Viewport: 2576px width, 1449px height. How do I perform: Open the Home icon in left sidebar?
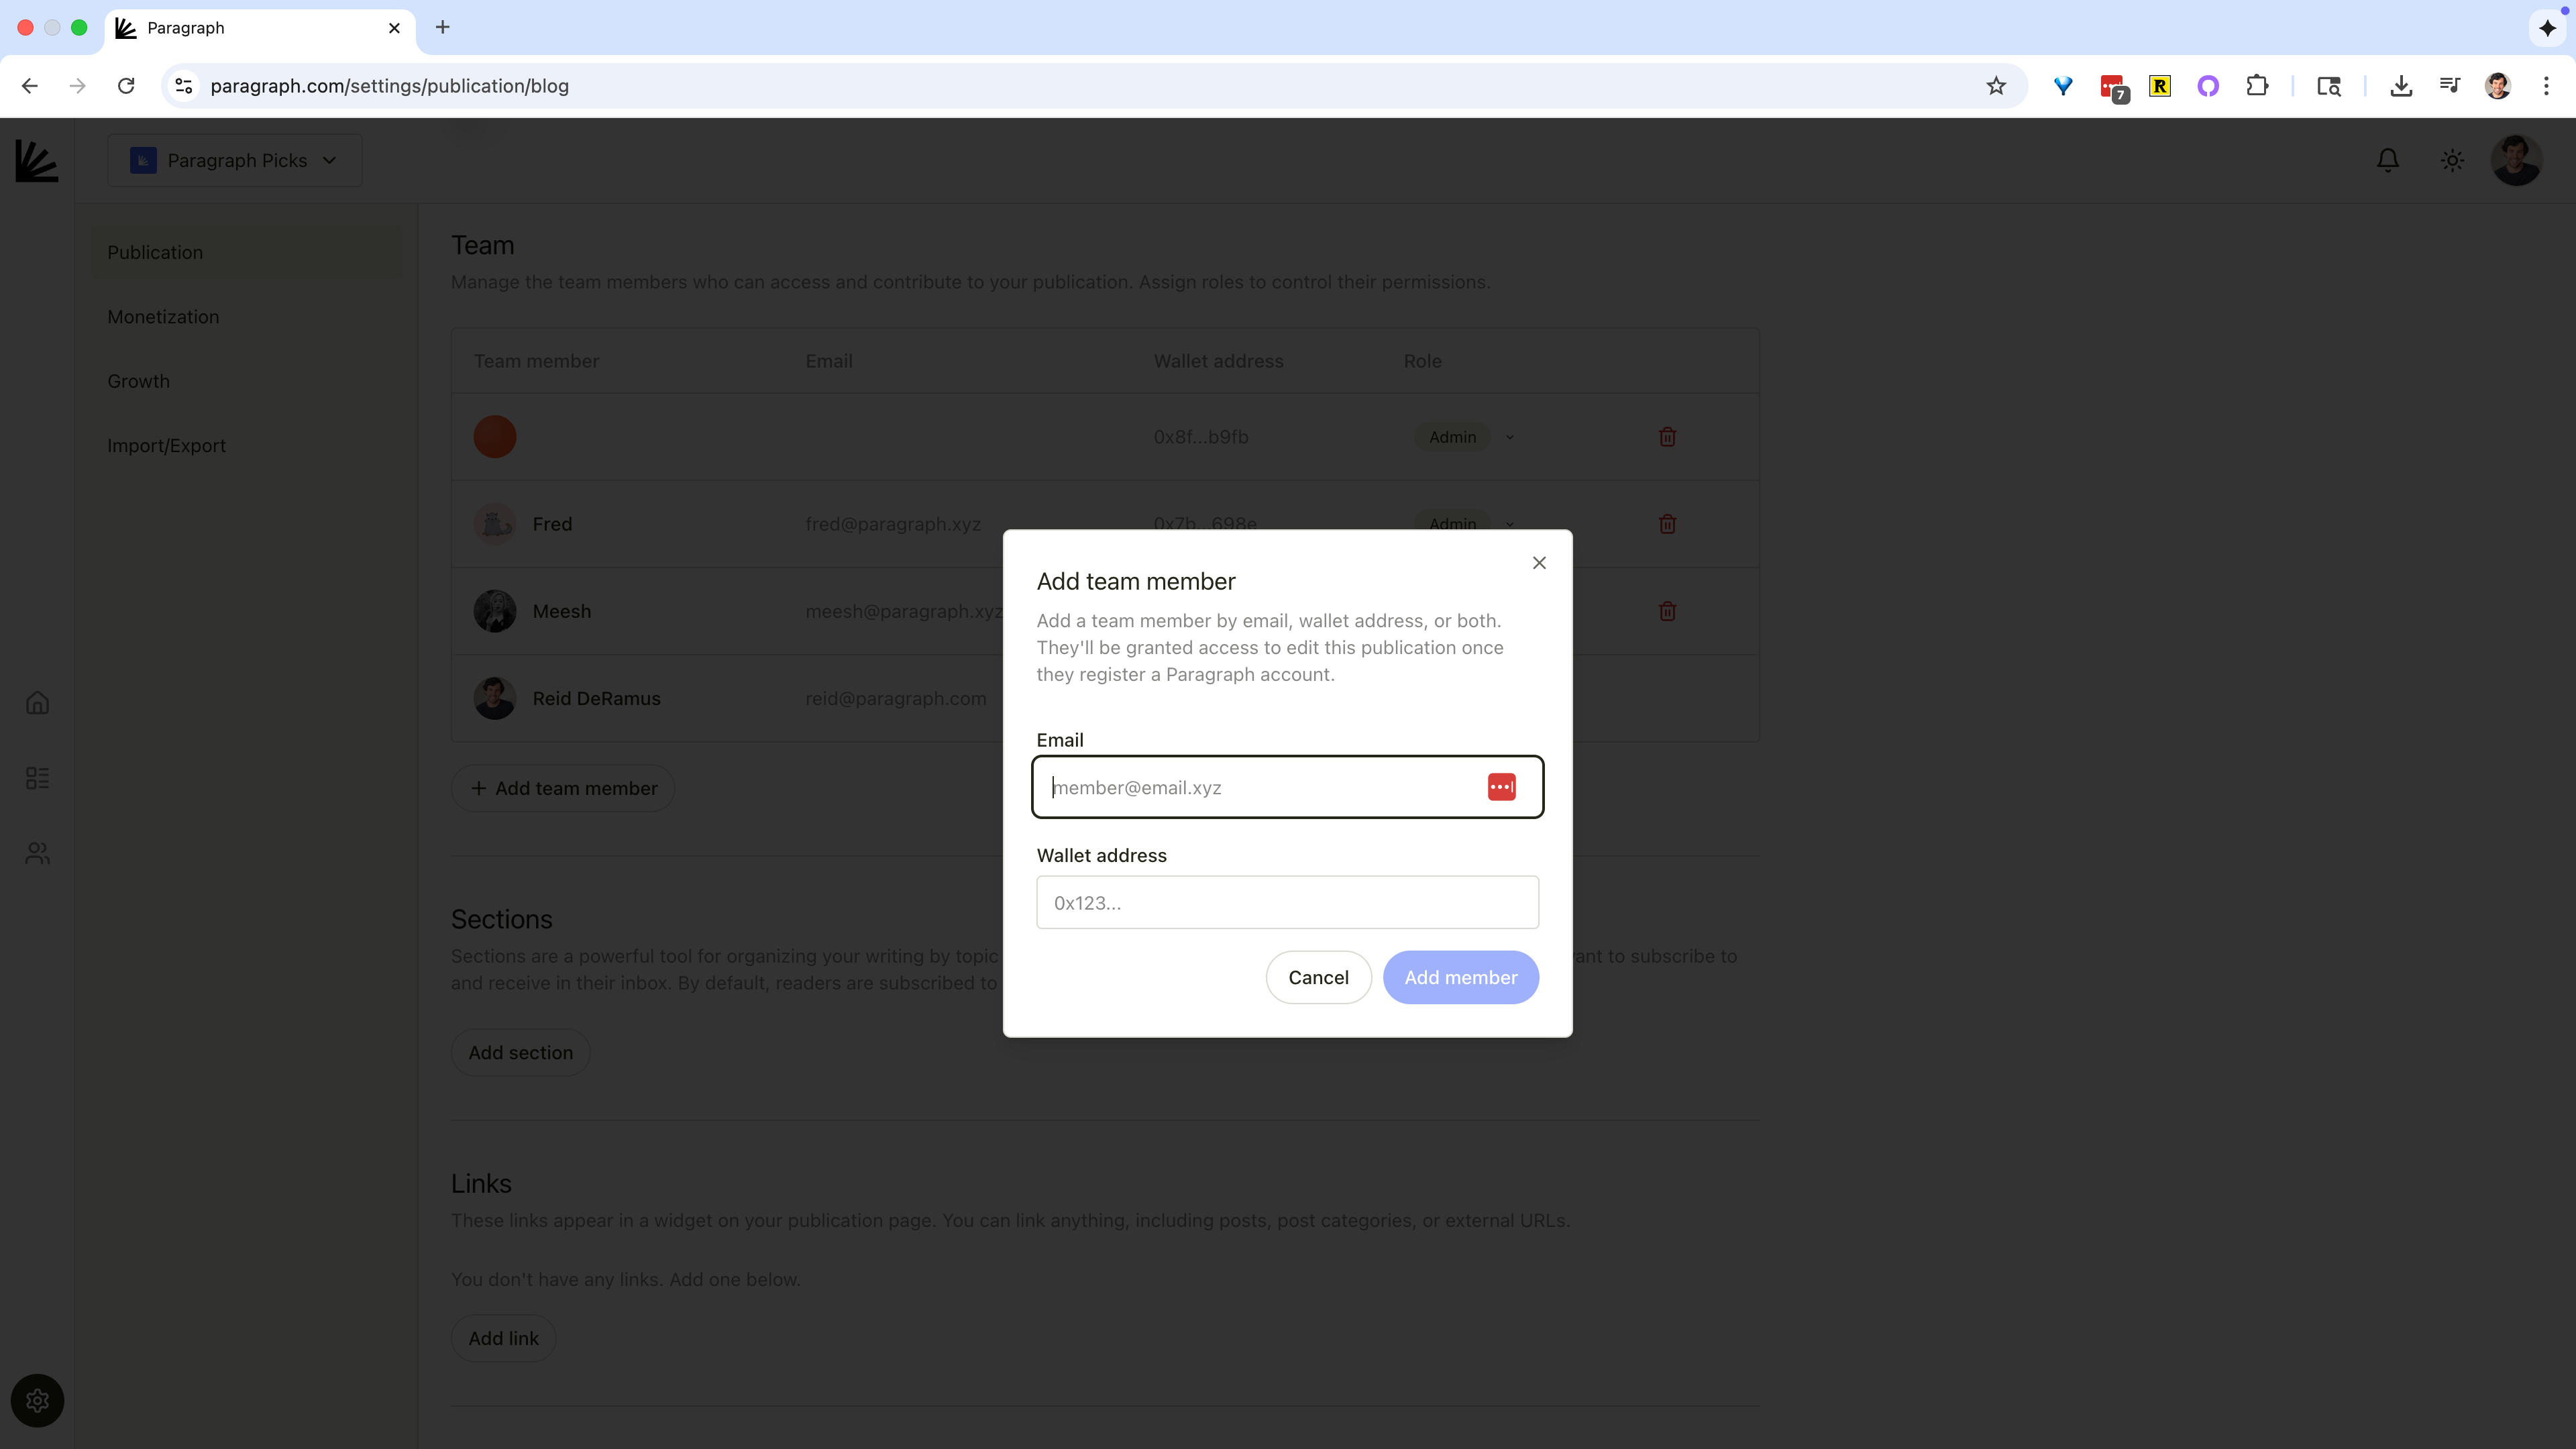pos(37,703)
